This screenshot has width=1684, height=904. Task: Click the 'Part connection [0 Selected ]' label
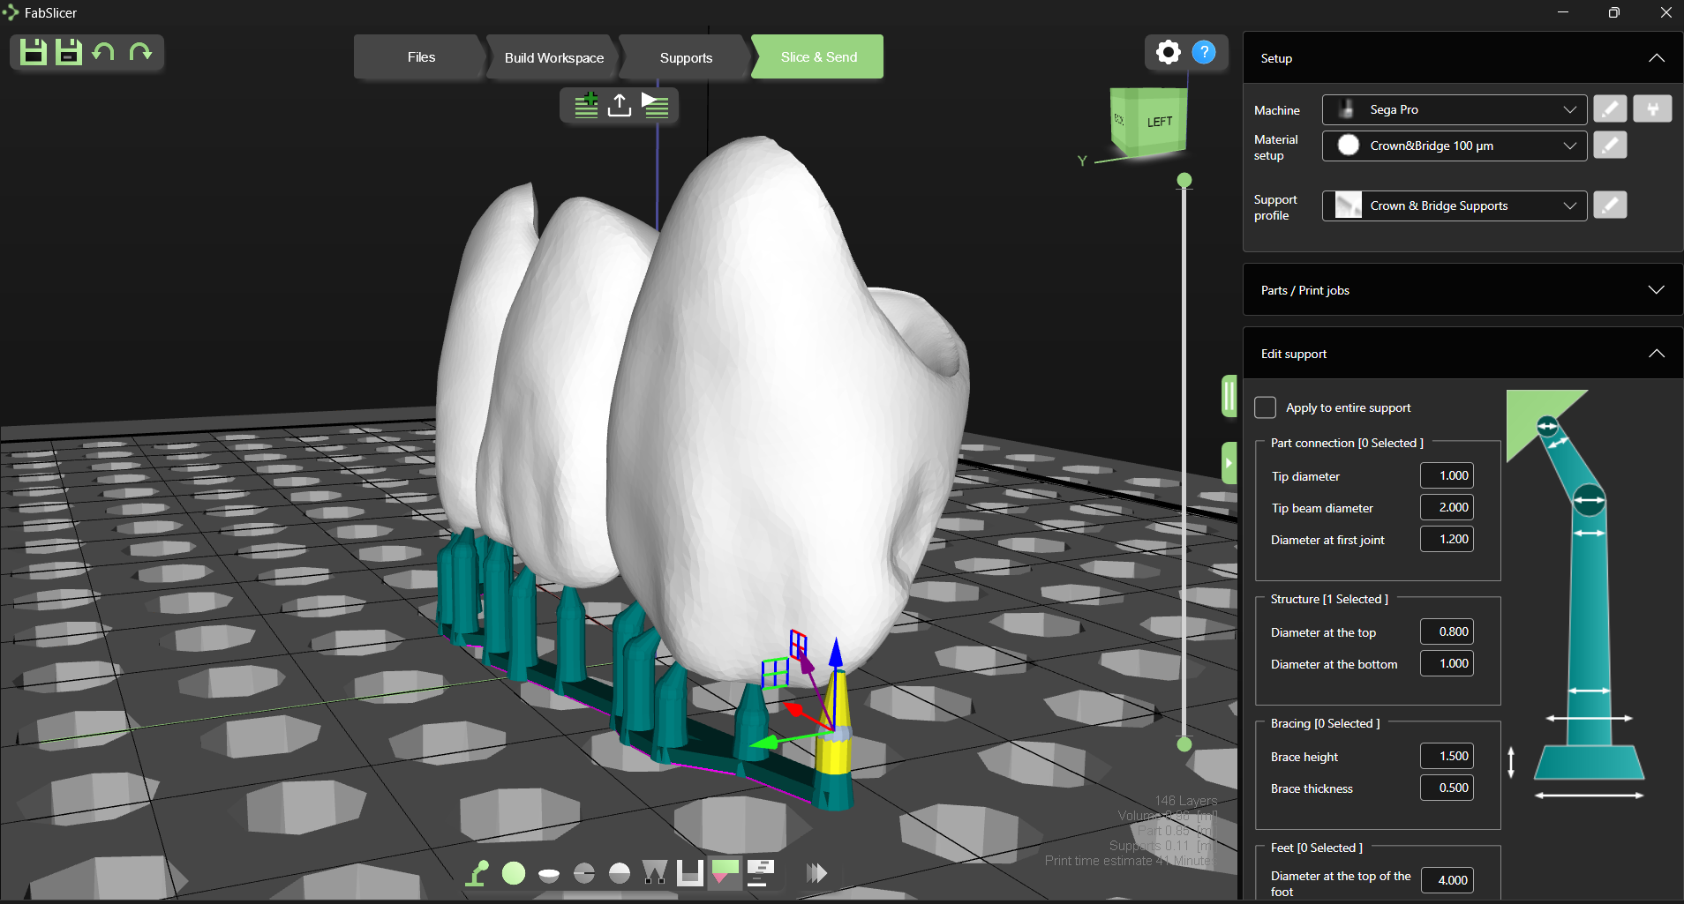[x=1347, y=443]
